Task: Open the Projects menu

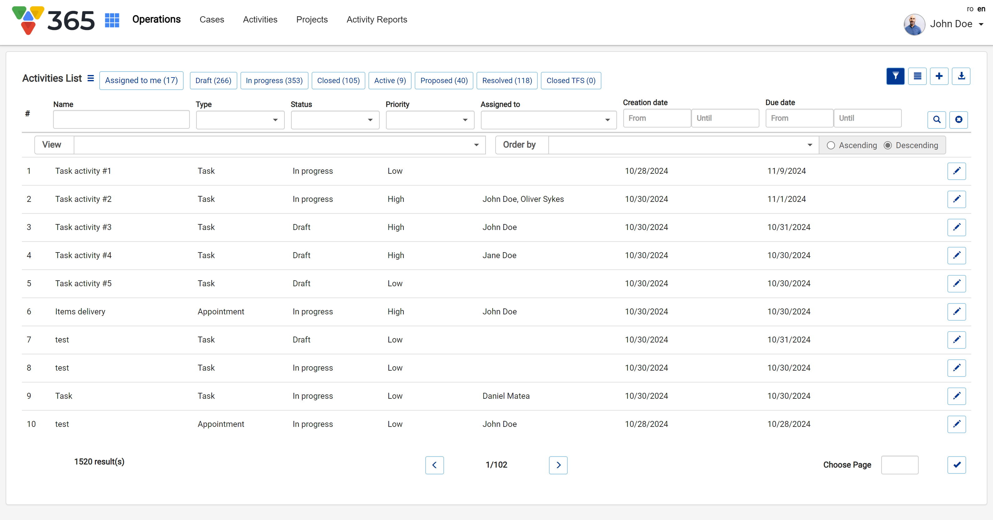Action: [311, 20]
